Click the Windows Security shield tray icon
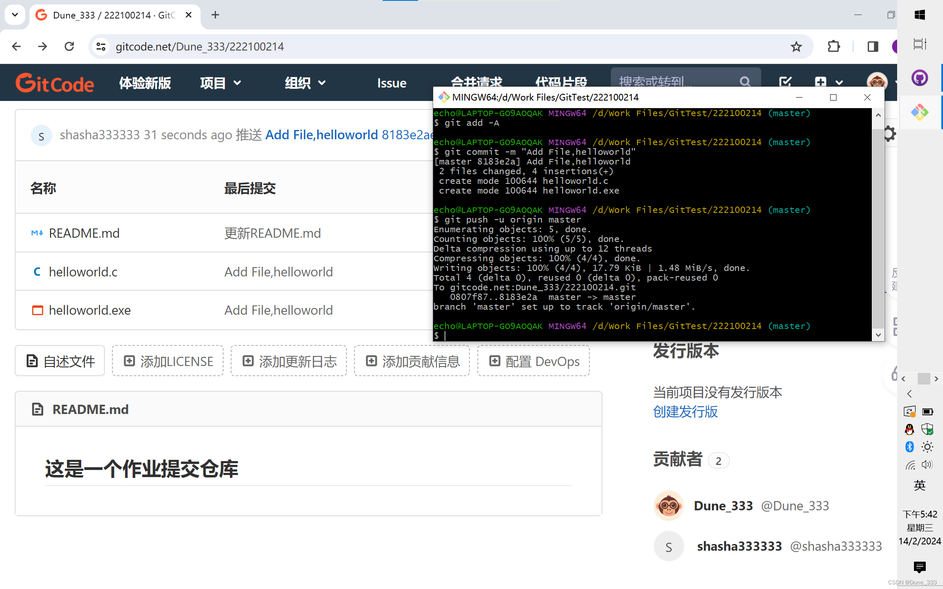943x589 pixels. point(927,429)
